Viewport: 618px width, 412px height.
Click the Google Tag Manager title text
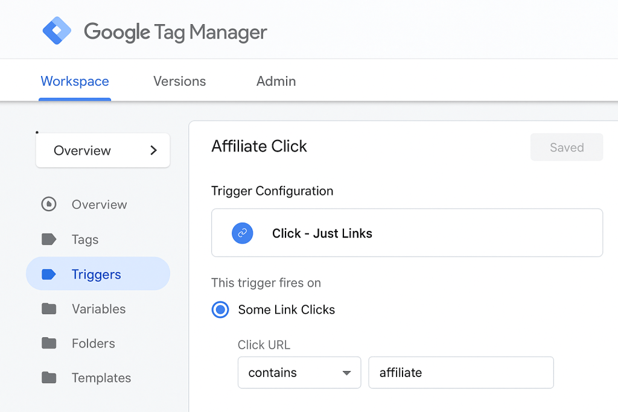176,33
